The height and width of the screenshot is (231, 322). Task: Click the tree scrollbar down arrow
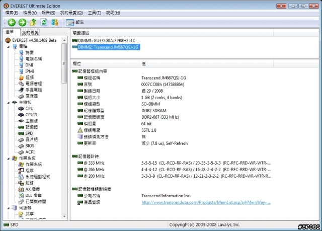[64, 216]
